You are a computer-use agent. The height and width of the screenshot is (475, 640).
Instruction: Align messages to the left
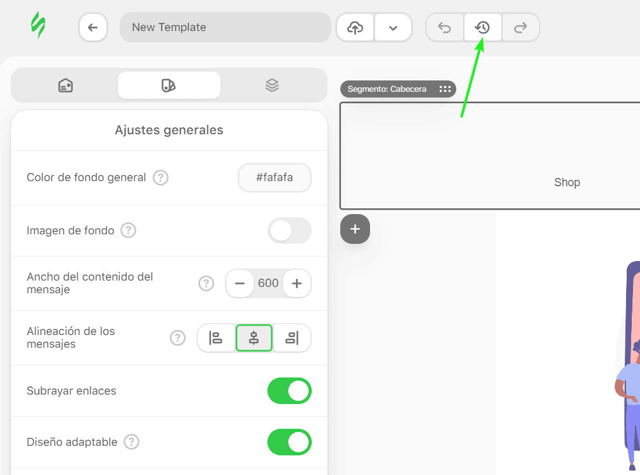[216, 338]
